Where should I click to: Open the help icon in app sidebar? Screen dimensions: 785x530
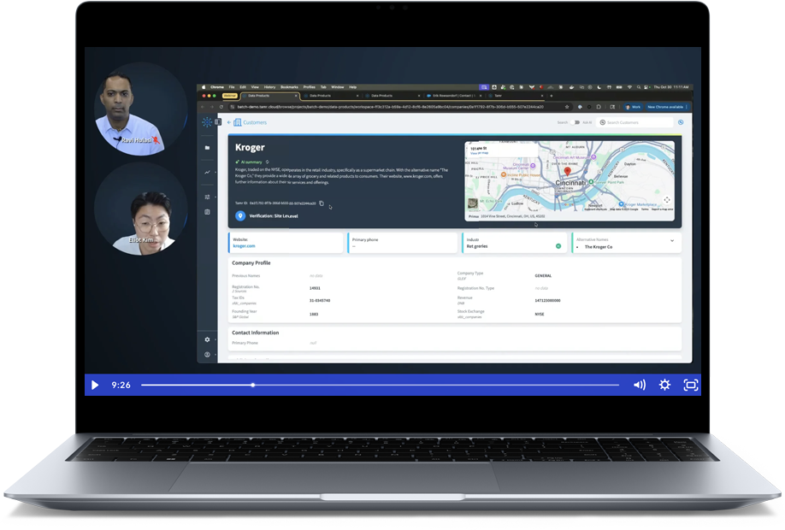207,355
